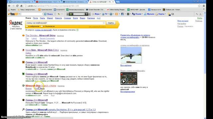Reload the page with the refresh icon

click(x=17, y=6)
